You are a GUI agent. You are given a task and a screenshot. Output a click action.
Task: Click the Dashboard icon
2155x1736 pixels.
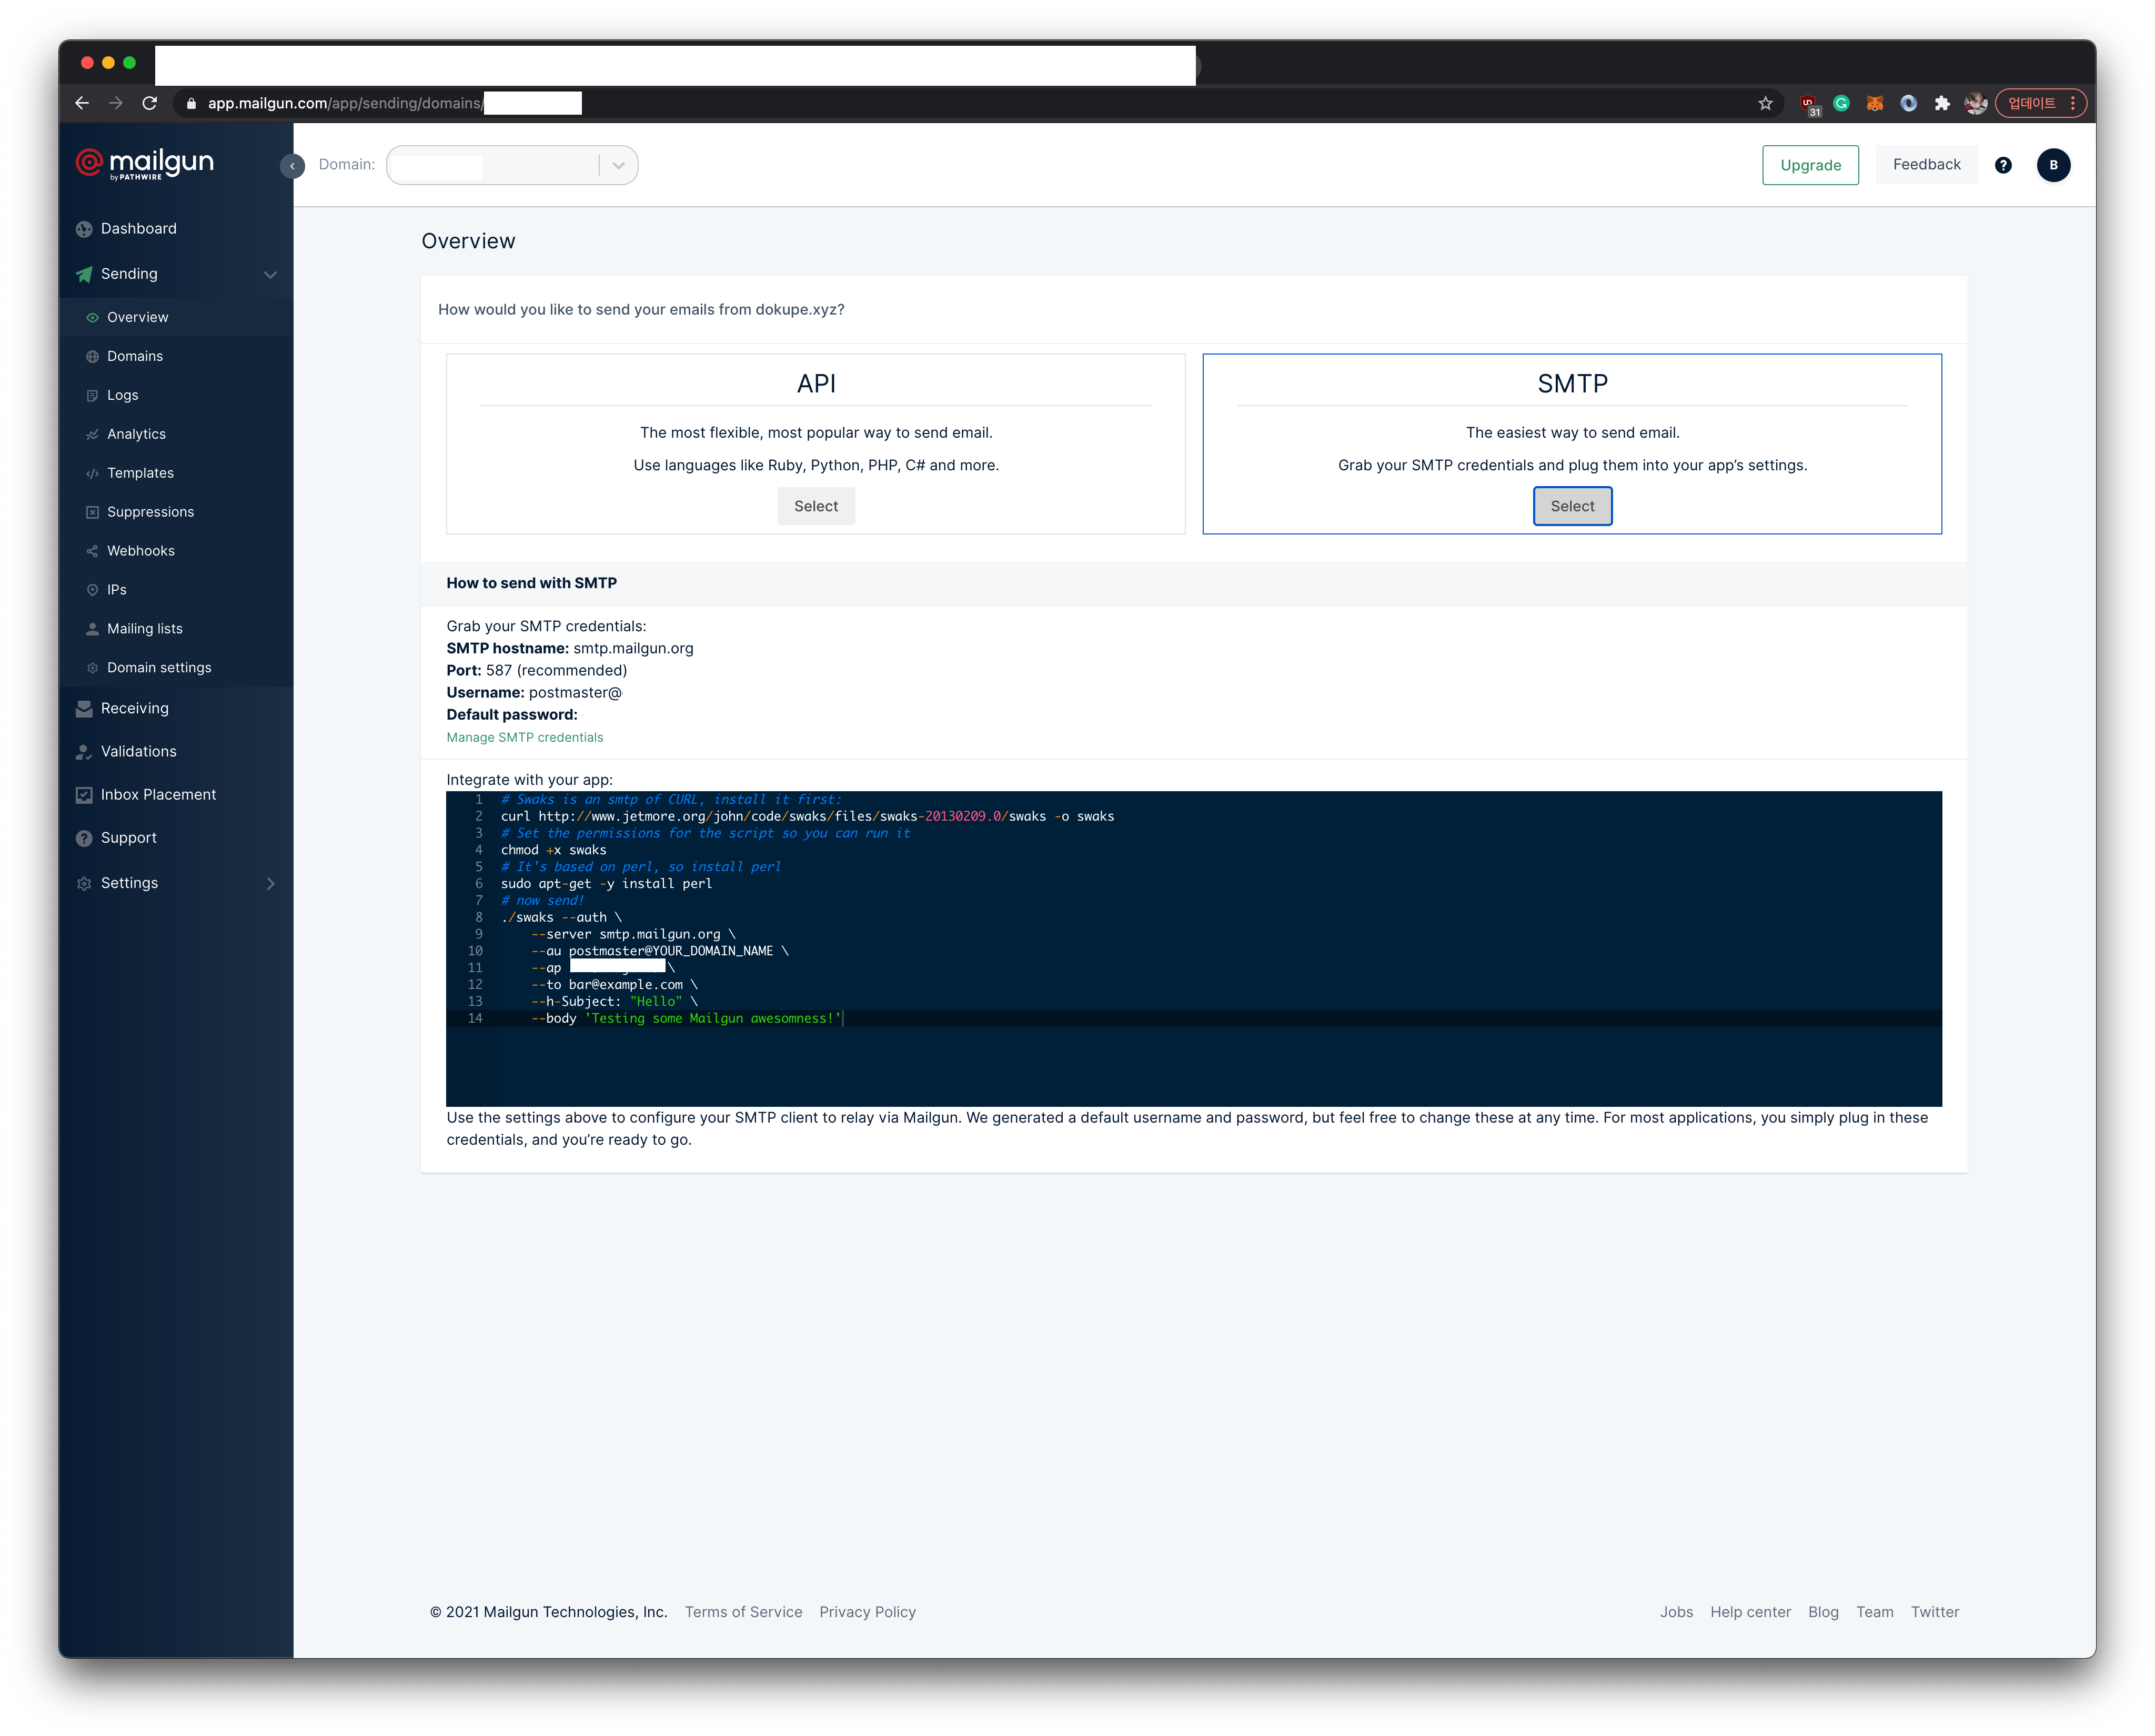pos(84,229)
